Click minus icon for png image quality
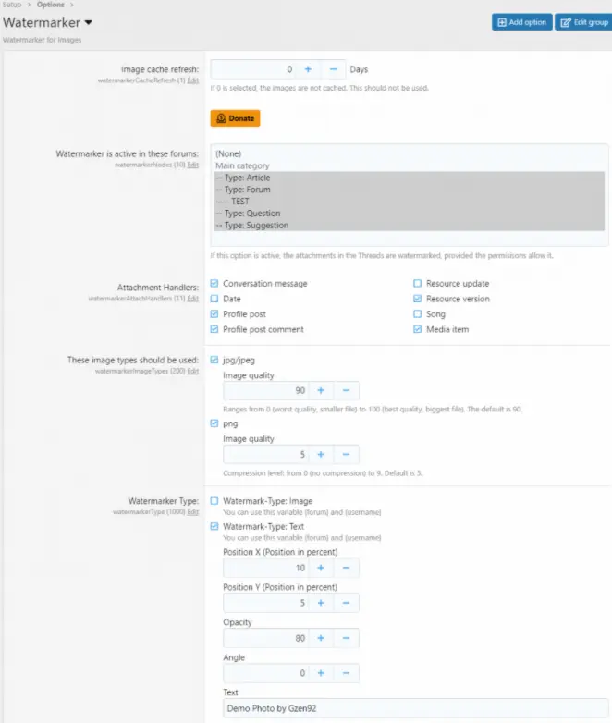This screenshot has height=723, width=612. (x=346, y=454)
